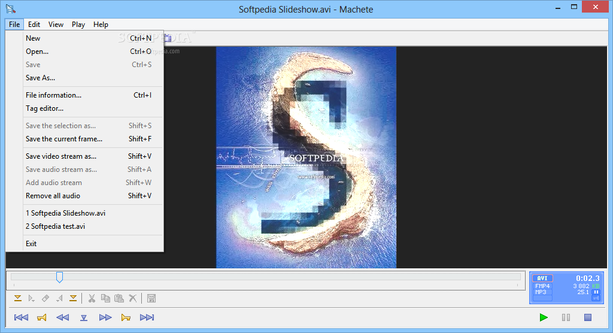The width and height of the screenshot is (613, 333).
Task: Click the selection-end marker icon right of the gray left triangle
Action: click(73, 299)
